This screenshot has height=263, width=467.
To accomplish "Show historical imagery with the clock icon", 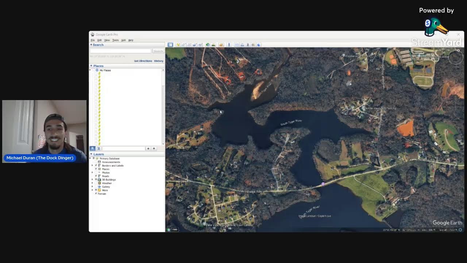I will pos(208,45).
